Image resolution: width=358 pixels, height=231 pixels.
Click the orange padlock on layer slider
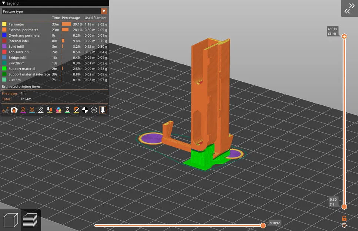tap(344, 218)
